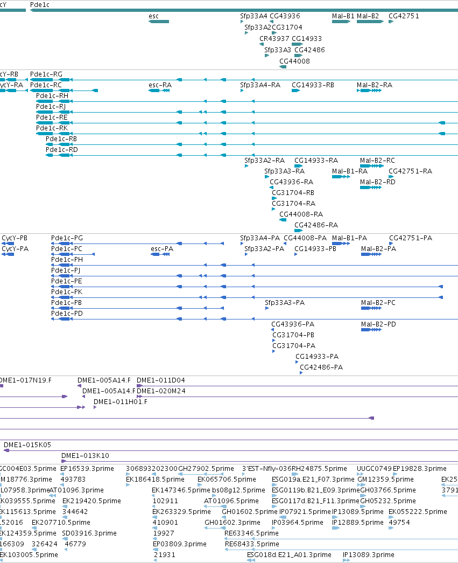Click the CycY-PB protein label
This screenshot has height=563, width=458.
15,238
